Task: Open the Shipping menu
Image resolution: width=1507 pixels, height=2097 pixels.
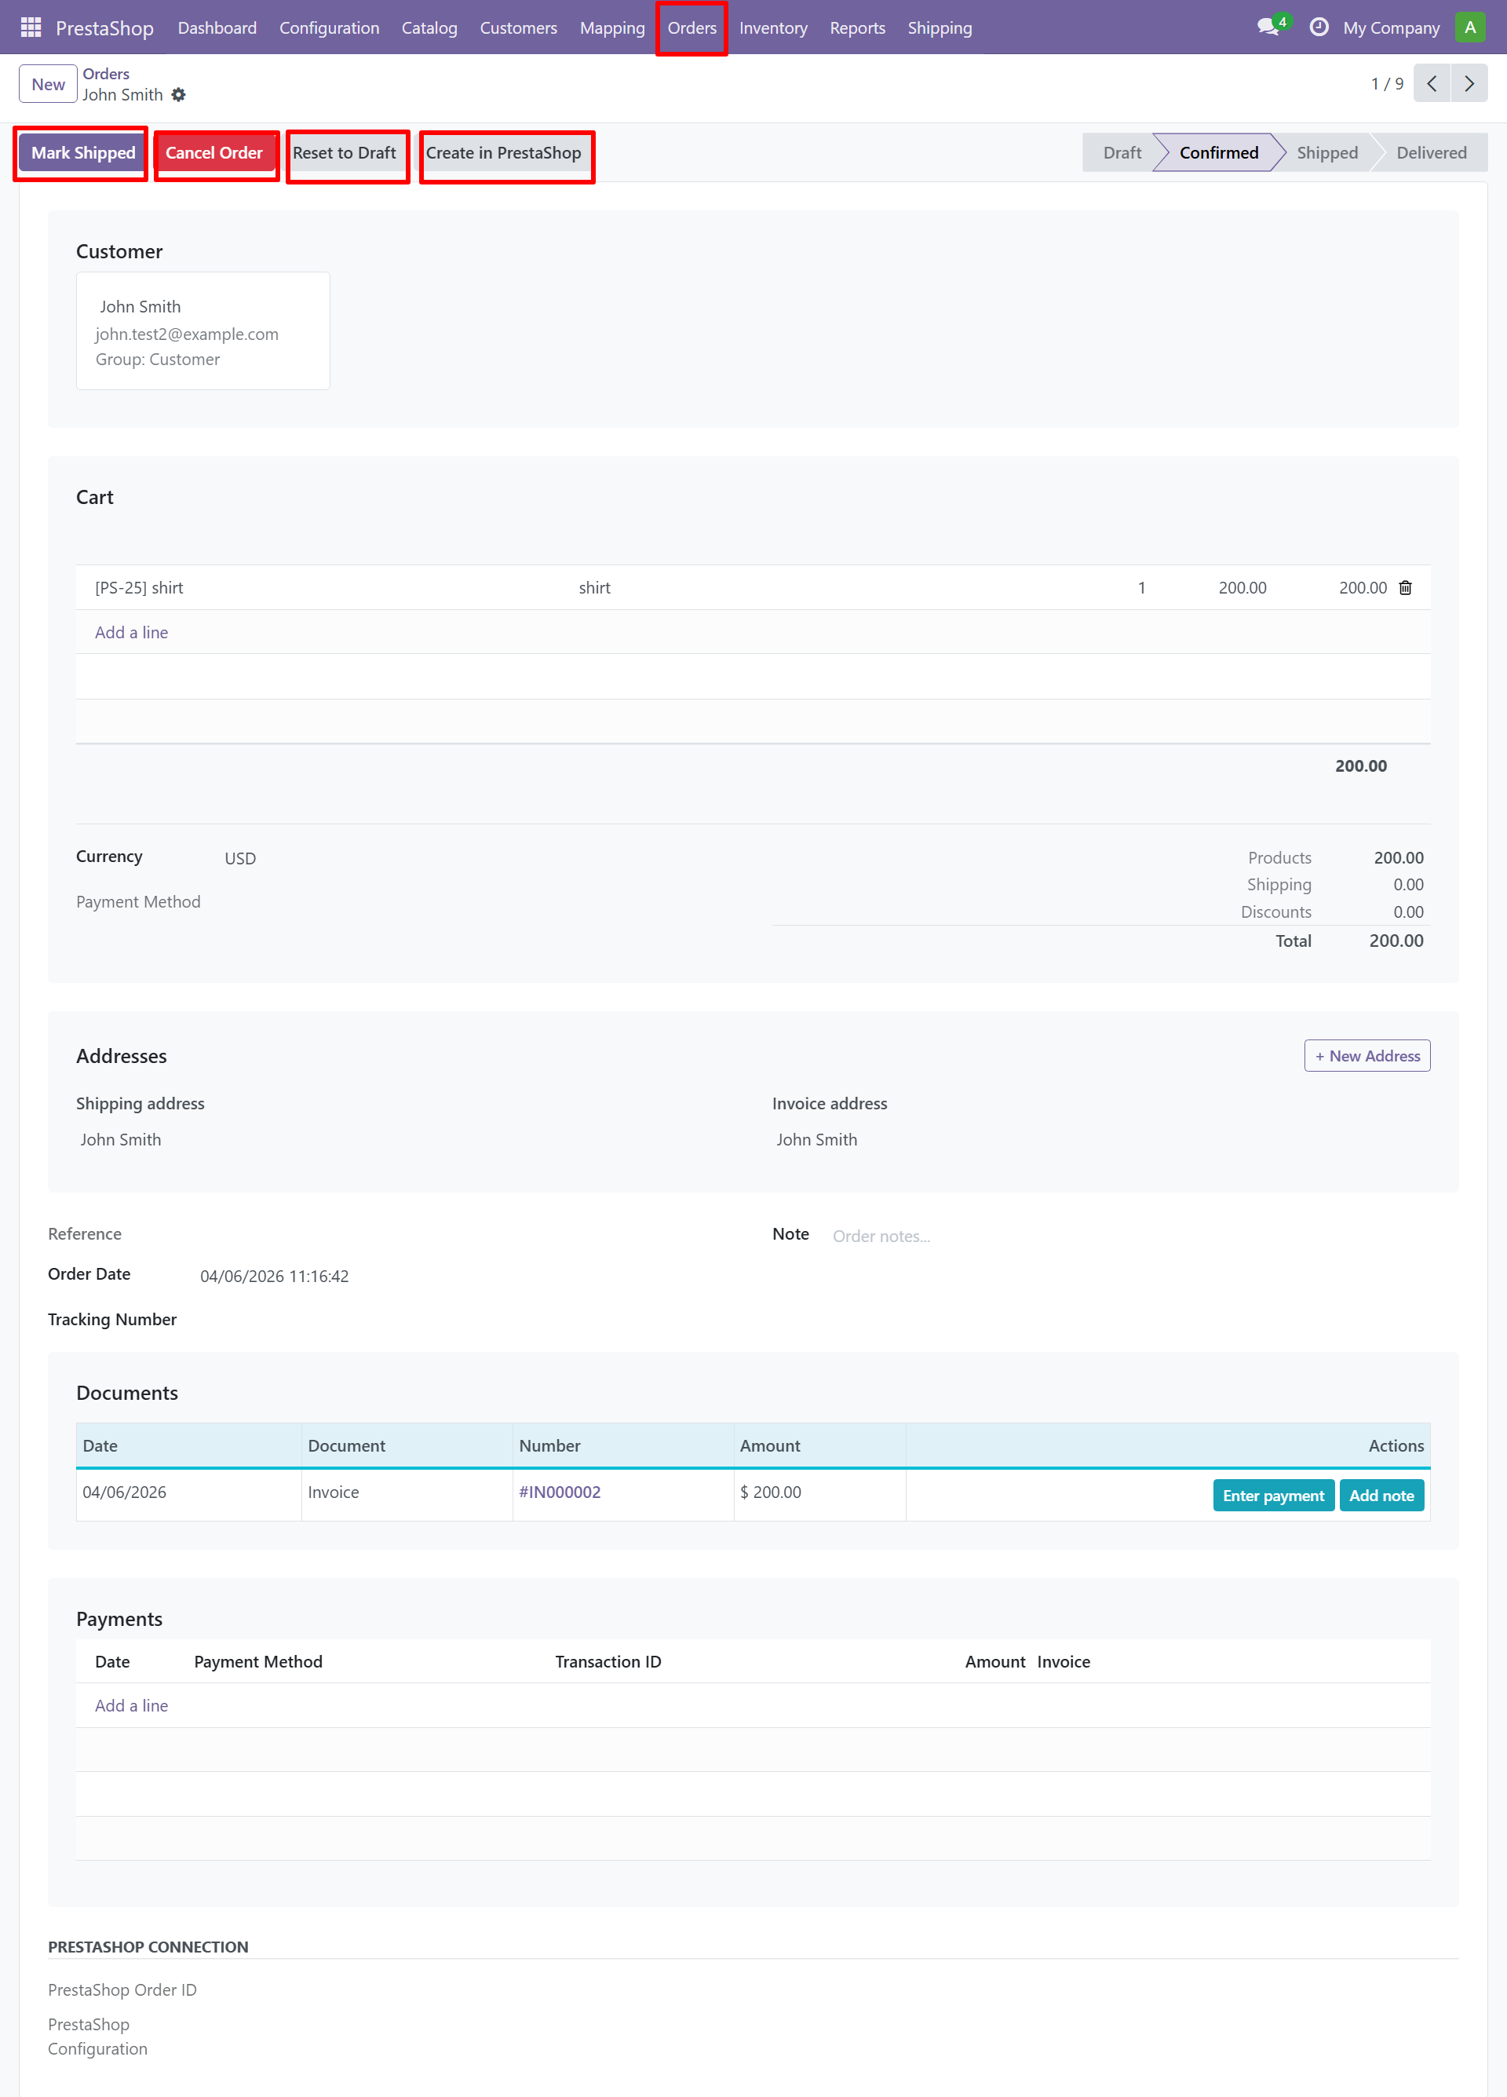Action: point(940,29)
